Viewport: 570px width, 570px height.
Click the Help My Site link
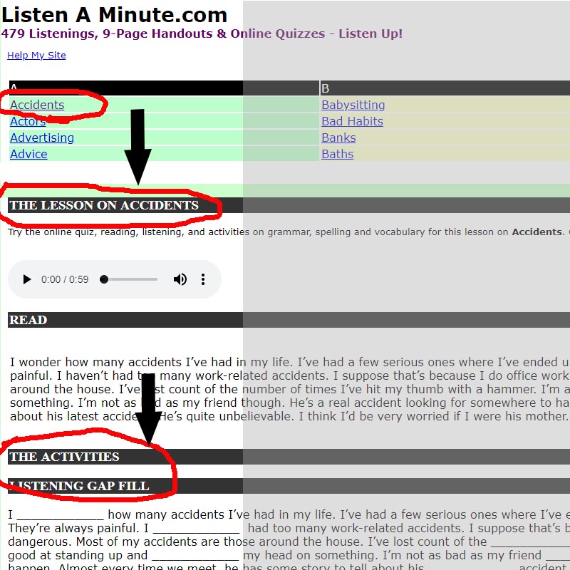[x=36, y=55]
